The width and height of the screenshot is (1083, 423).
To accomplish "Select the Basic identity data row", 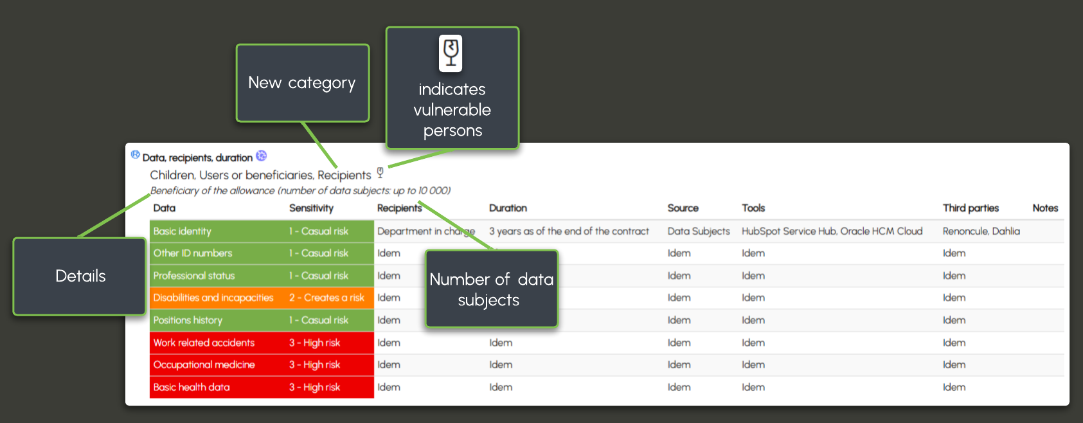I will pyautogui.click(x=183, y=231).
